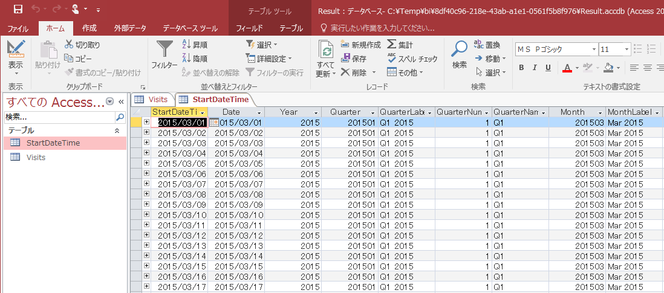Apply red font color A

pos(567,68)
